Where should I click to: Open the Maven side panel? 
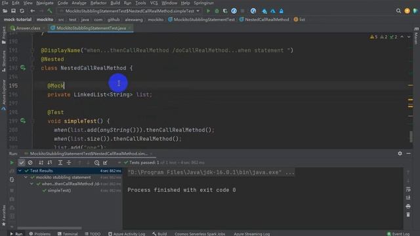click(x=416, y=35)
